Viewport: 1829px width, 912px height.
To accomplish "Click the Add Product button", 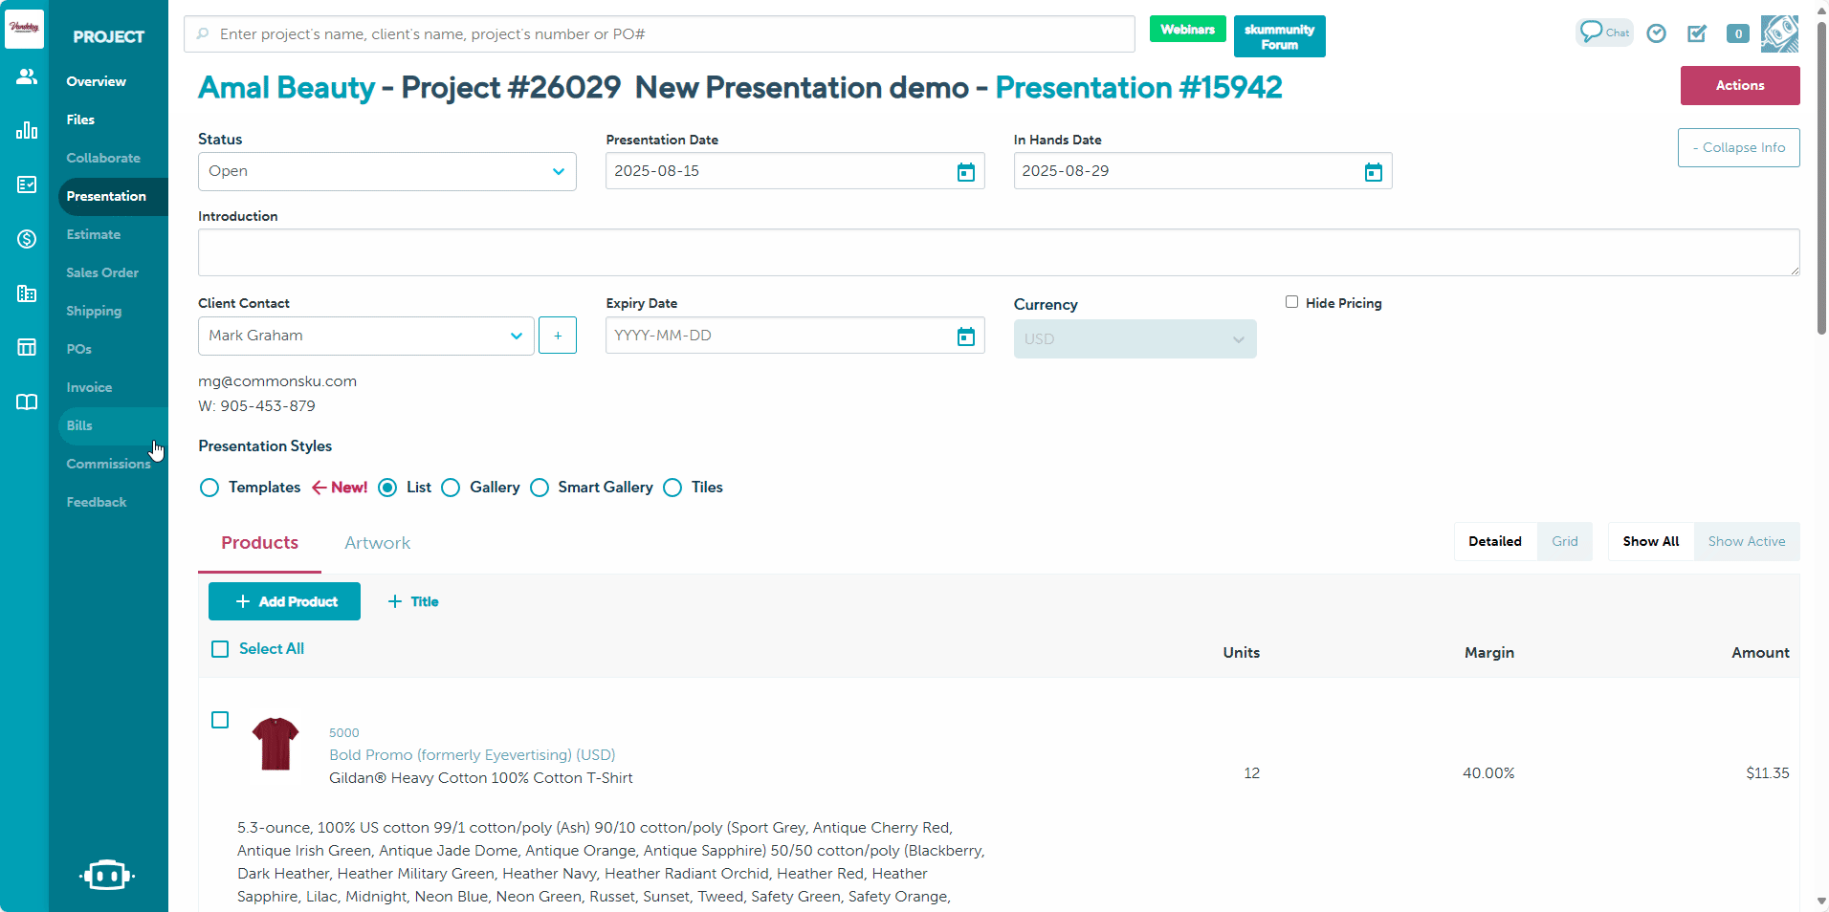I will (284, 601).
